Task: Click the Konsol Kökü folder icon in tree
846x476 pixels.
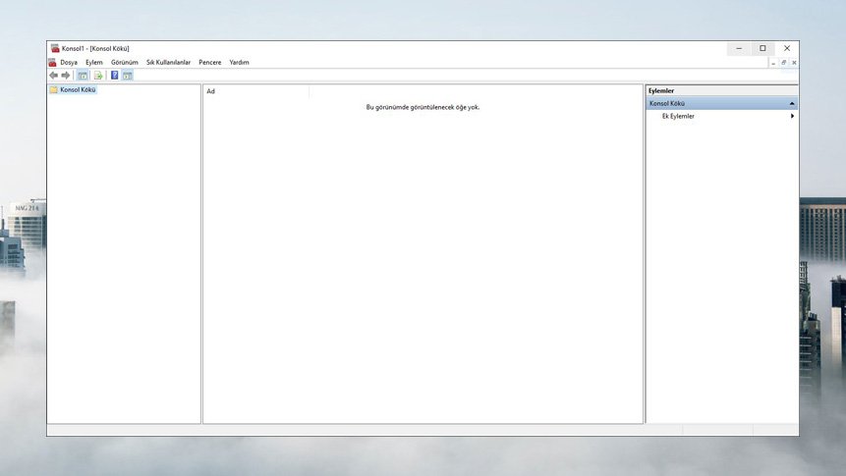Action: click(x=54, y=89)
